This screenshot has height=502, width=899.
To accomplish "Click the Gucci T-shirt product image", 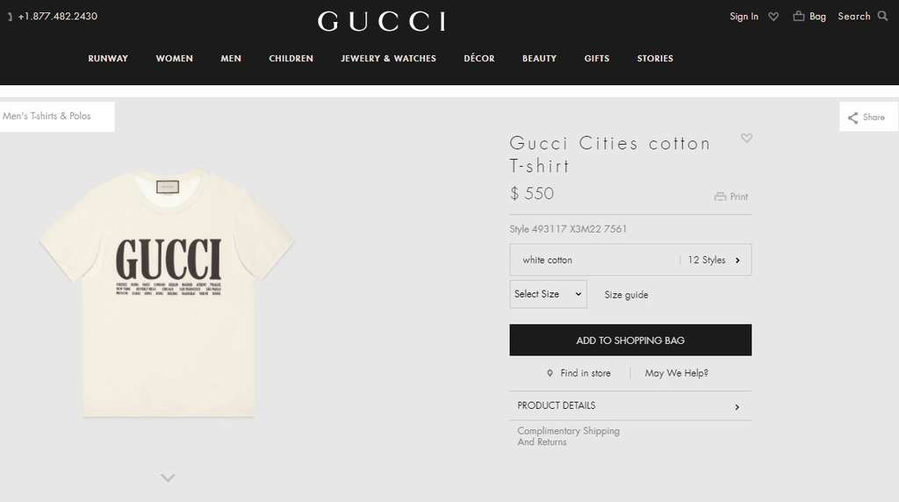I will pyautogui.click(x=167, y=293).
